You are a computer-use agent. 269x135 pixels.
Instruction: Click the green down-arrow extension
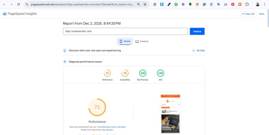tap(190, 4)
